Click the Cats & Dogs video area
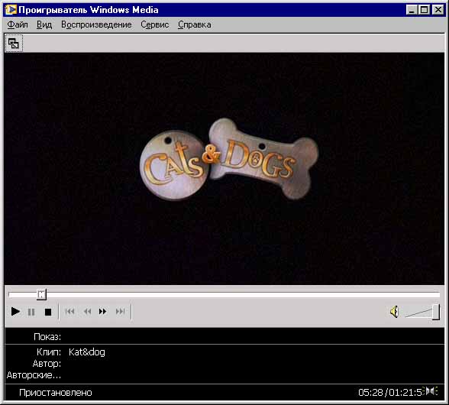This screenshot has width=449, height=405. (224, 169)
